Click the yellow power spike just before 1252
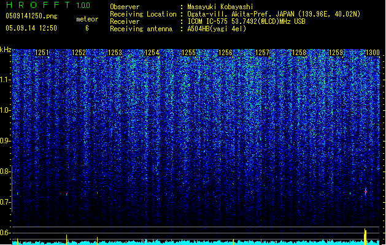This screenshot has height=245, width=386. [66, 239]
